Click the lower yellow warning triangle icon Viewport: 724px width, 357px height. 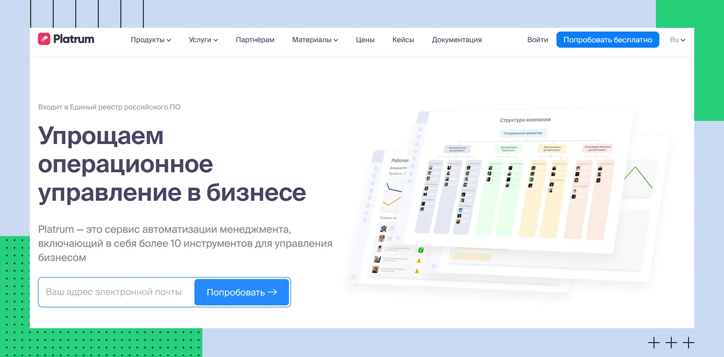pyautogui.click(x=417, y=271)
